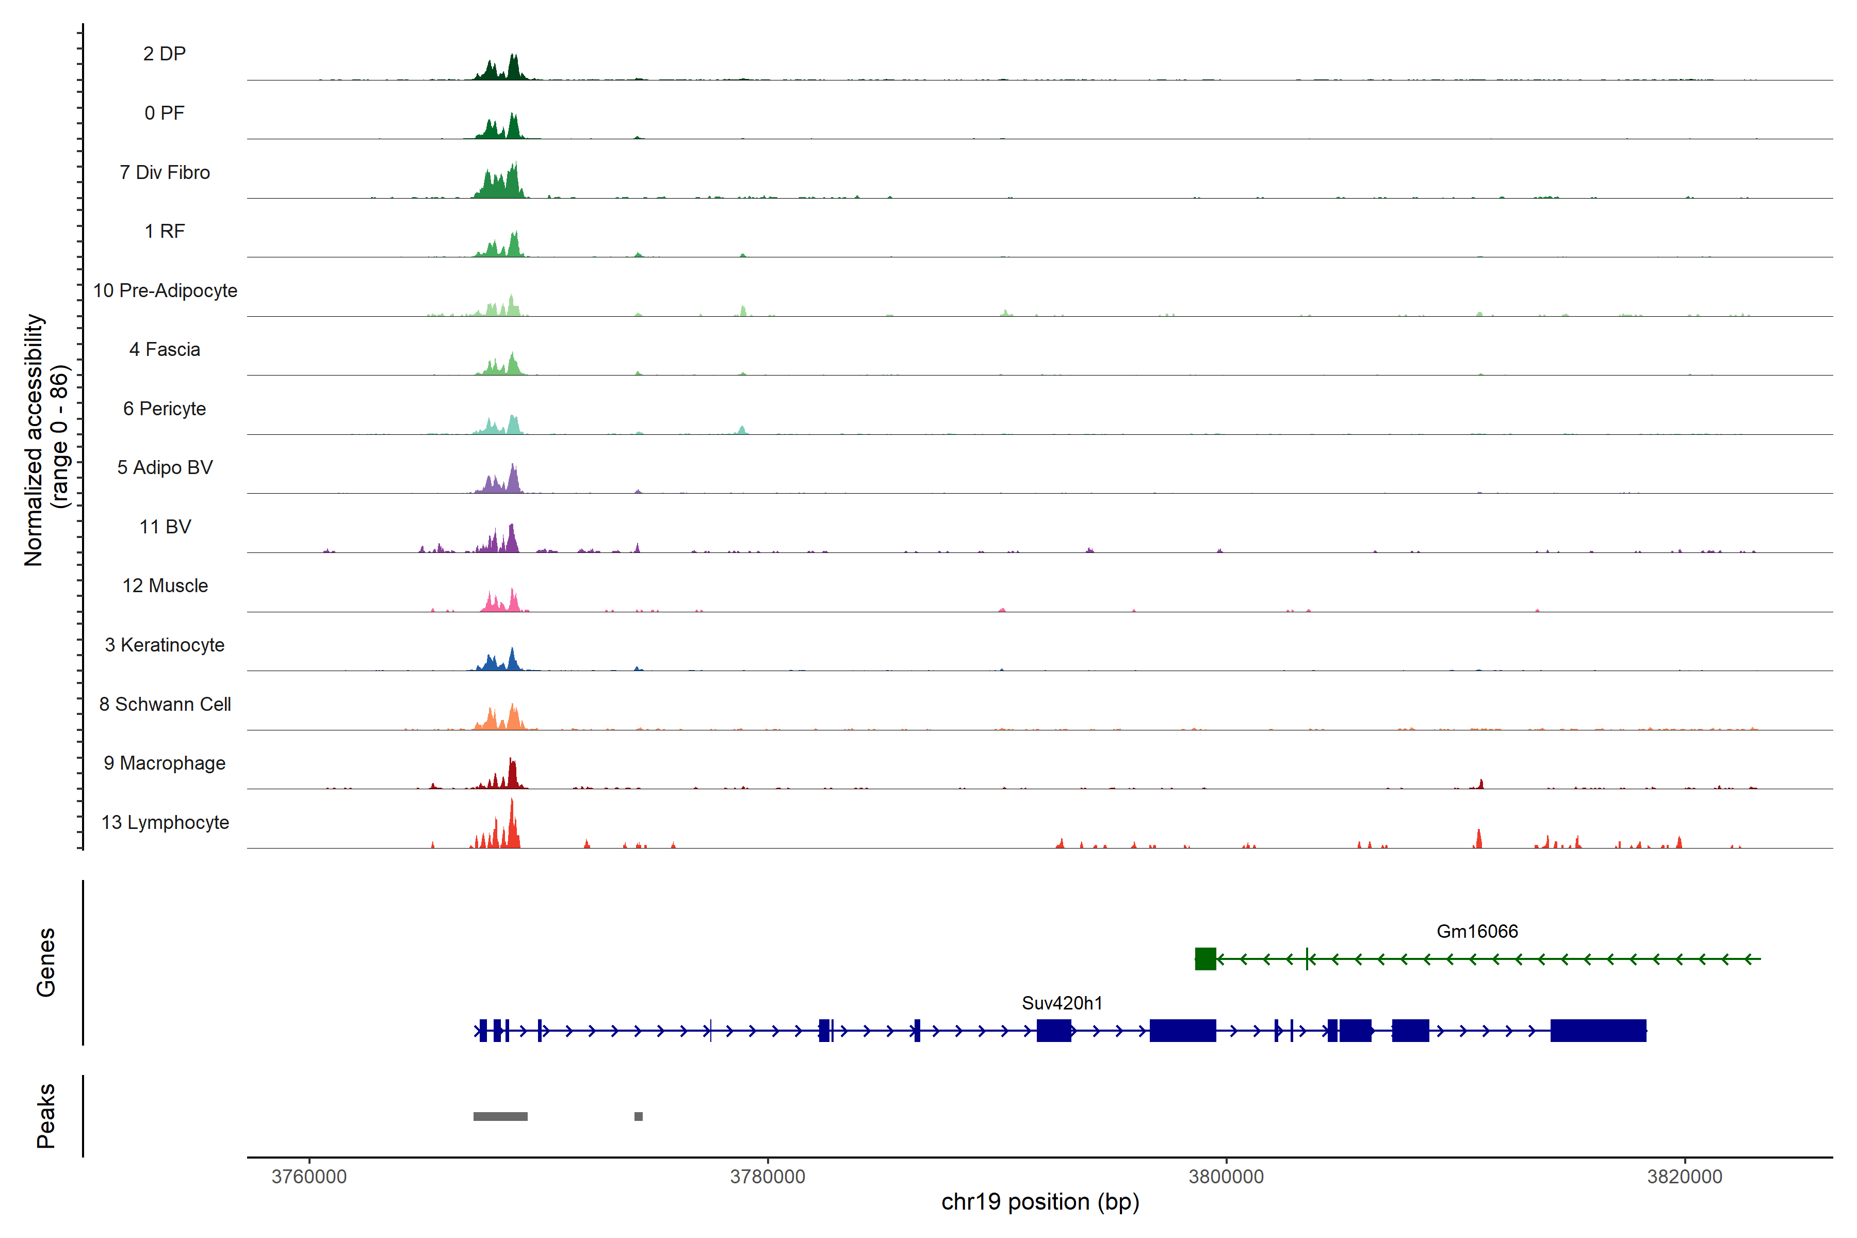Click the chr19 position axis title
The width and height of the screenshot is (1857, 1238).
click(x=1040, y=1202)
